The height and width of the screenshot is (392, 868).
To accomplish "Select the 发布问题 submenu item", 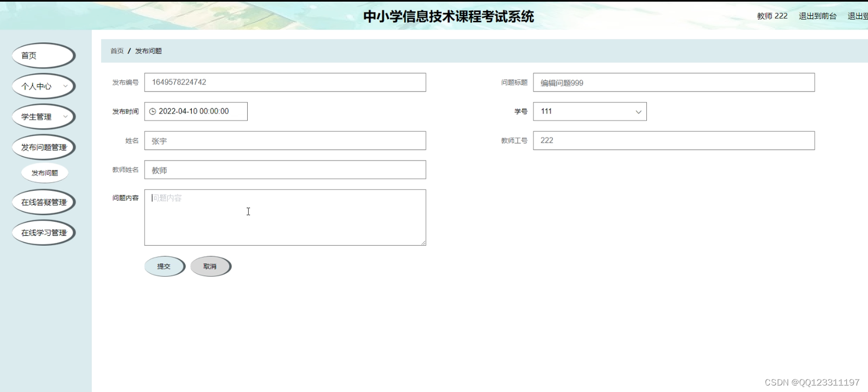I will point(45,173).
